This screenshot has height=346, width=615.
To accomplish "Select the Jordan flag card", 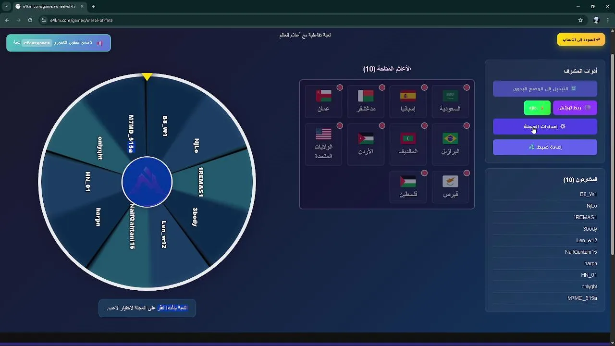I will (366, 144).
